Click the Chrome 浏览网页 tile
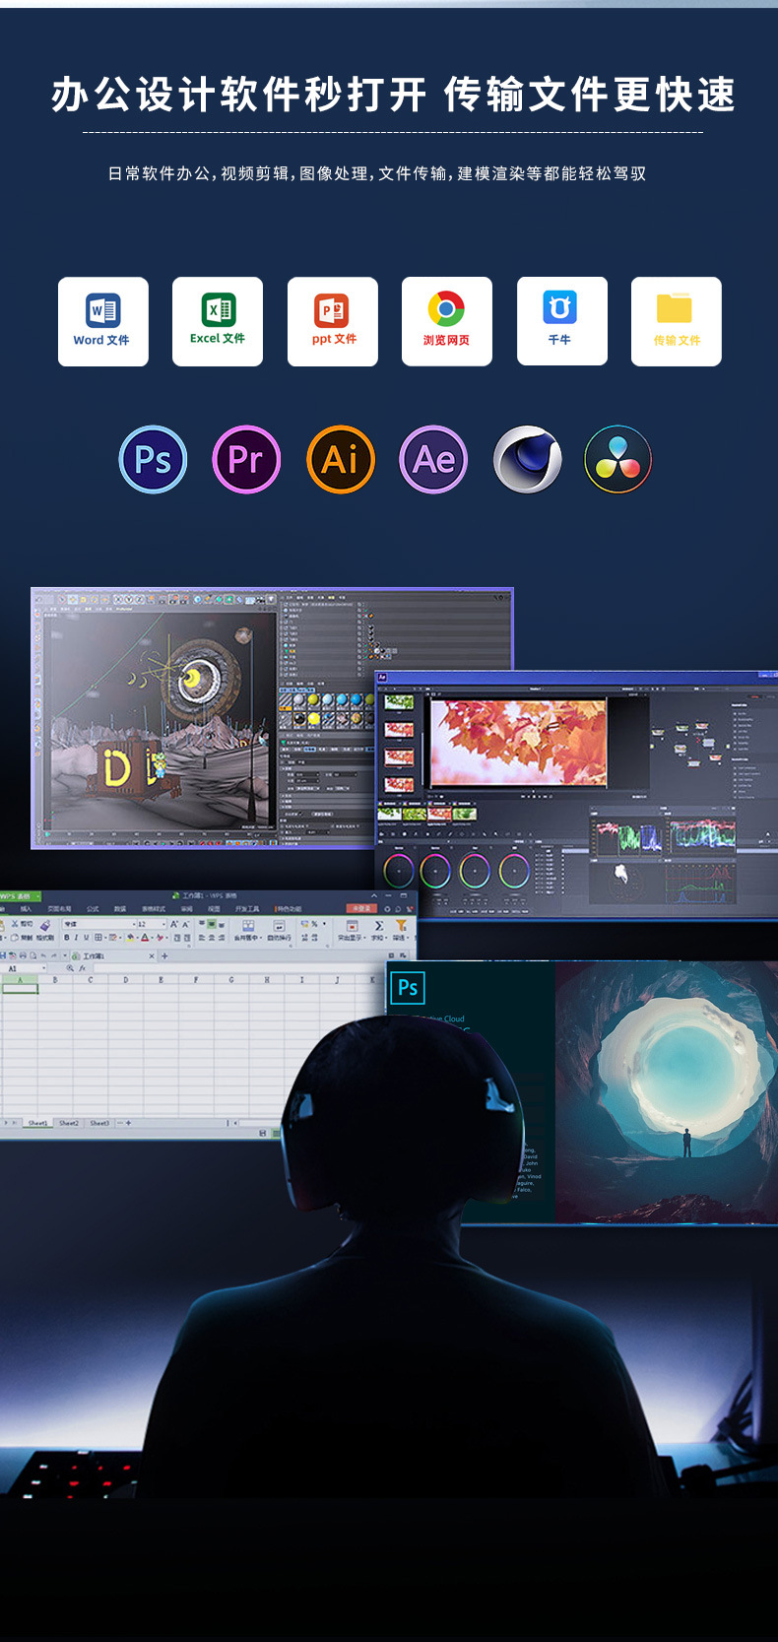The image size is (778, 1642). 447,321
